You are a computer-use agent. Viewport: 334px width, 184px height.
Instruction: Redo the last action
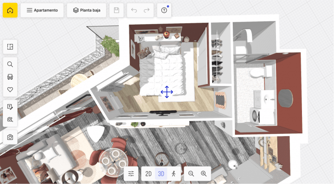[147, 10]
